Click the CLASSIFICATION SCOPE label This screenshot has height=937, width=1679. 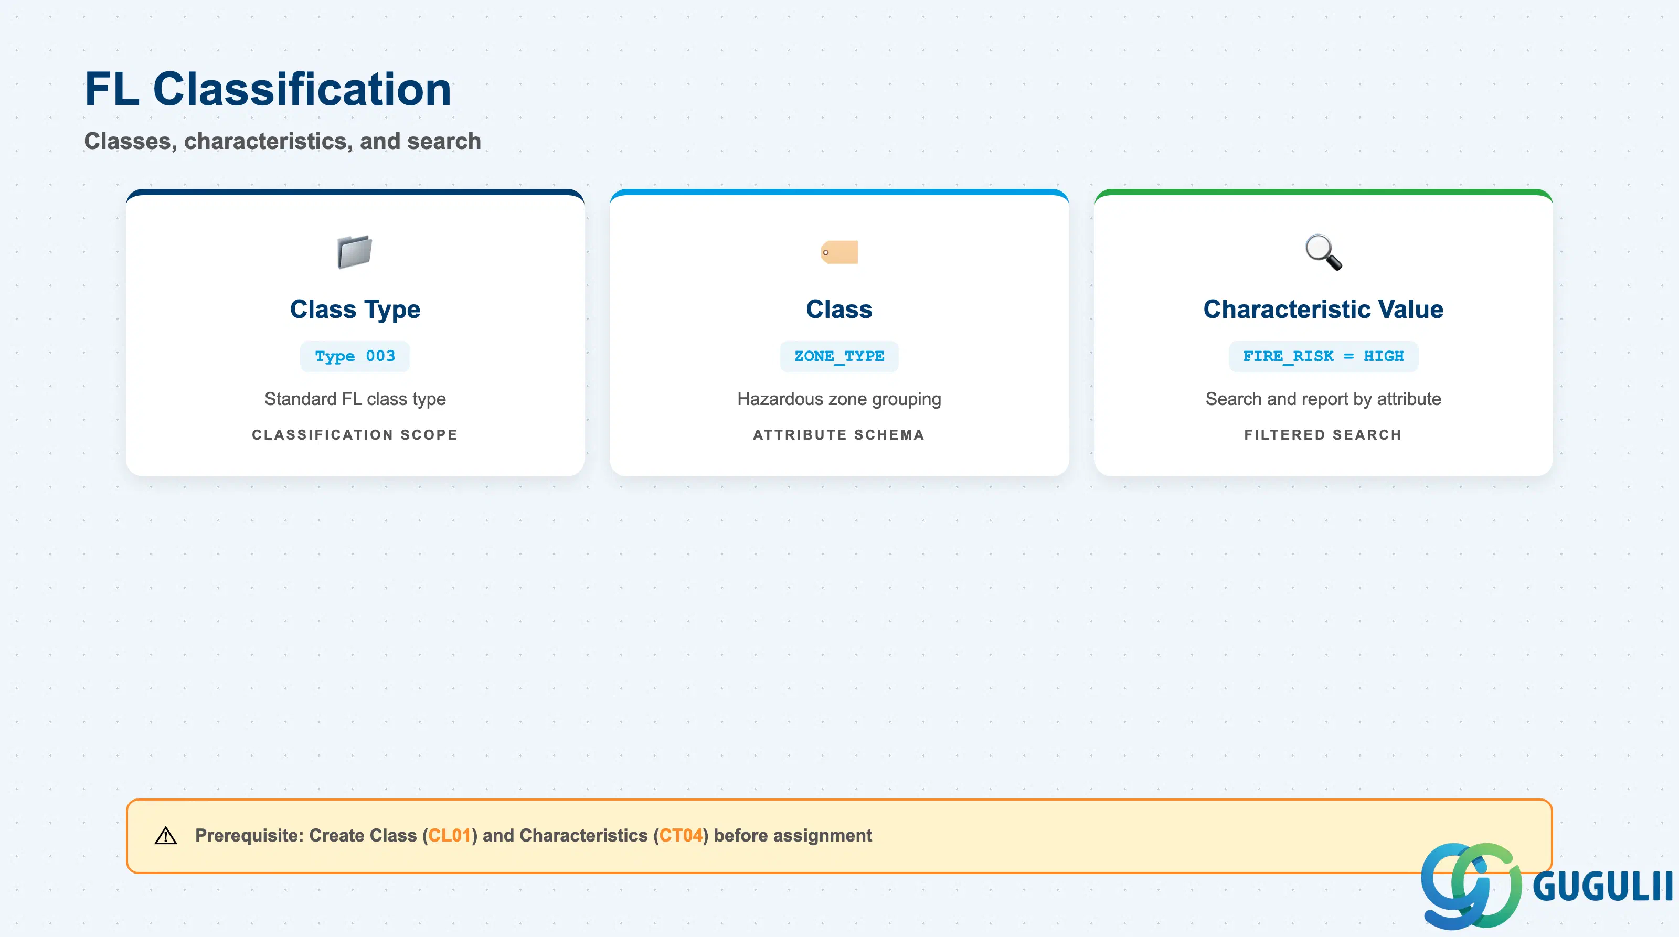click(x=355, y=434)
